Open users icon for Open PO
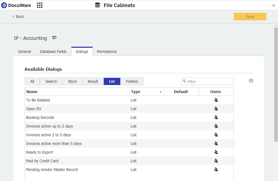 216,109
